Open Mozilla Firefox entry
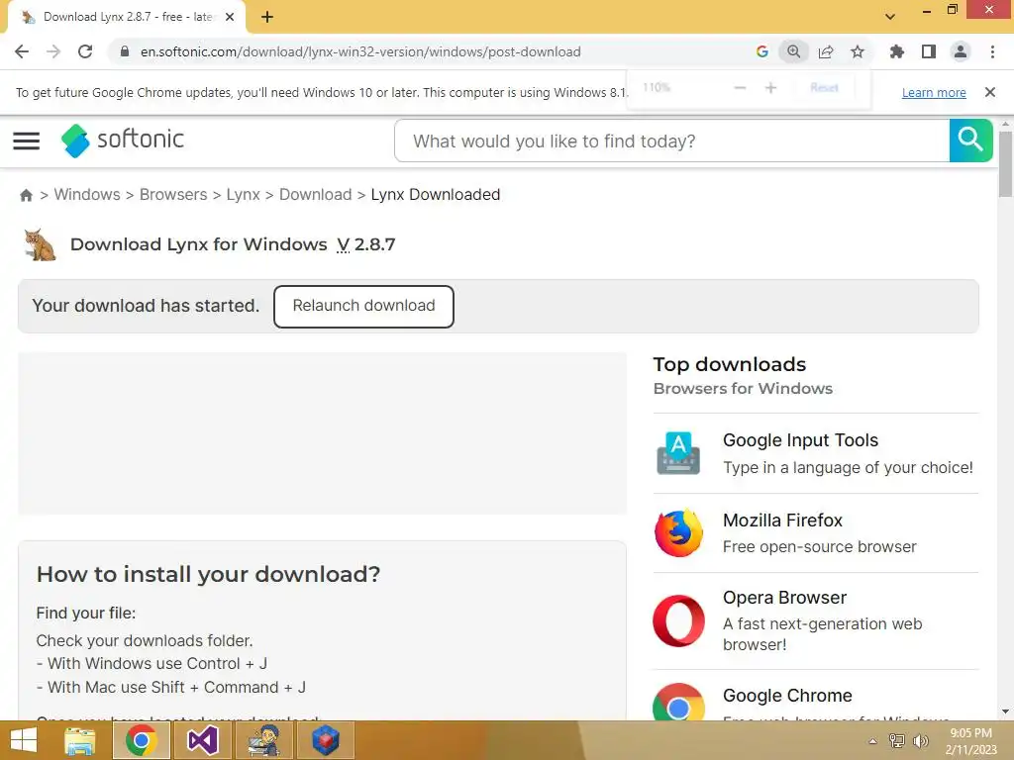This screenshot has width=1014, height=760. click(816, 533)
